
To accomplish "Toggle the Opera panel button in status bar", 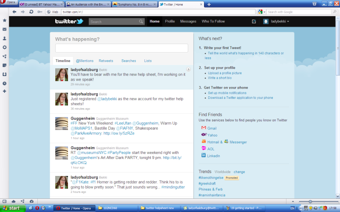I will [4, 201].
